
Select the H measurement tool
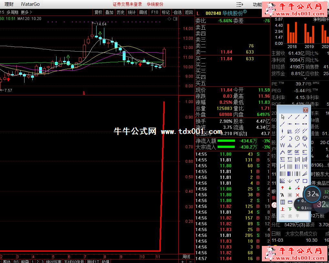[283, 166]
